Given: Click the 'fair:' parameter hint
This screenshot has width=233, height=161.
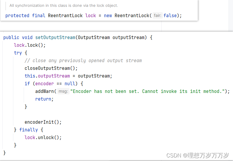Looking at the screenshot, I should [158, 15].
